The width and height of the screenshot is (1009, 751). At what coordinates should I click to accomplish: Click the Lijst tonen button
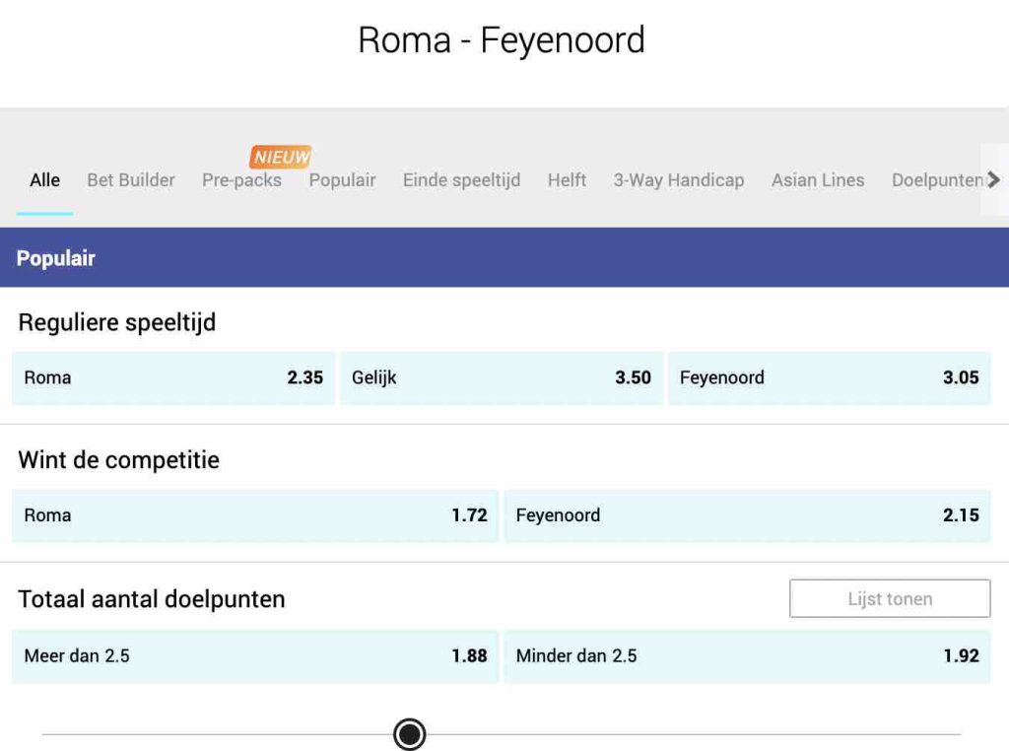tap(890, 598)
